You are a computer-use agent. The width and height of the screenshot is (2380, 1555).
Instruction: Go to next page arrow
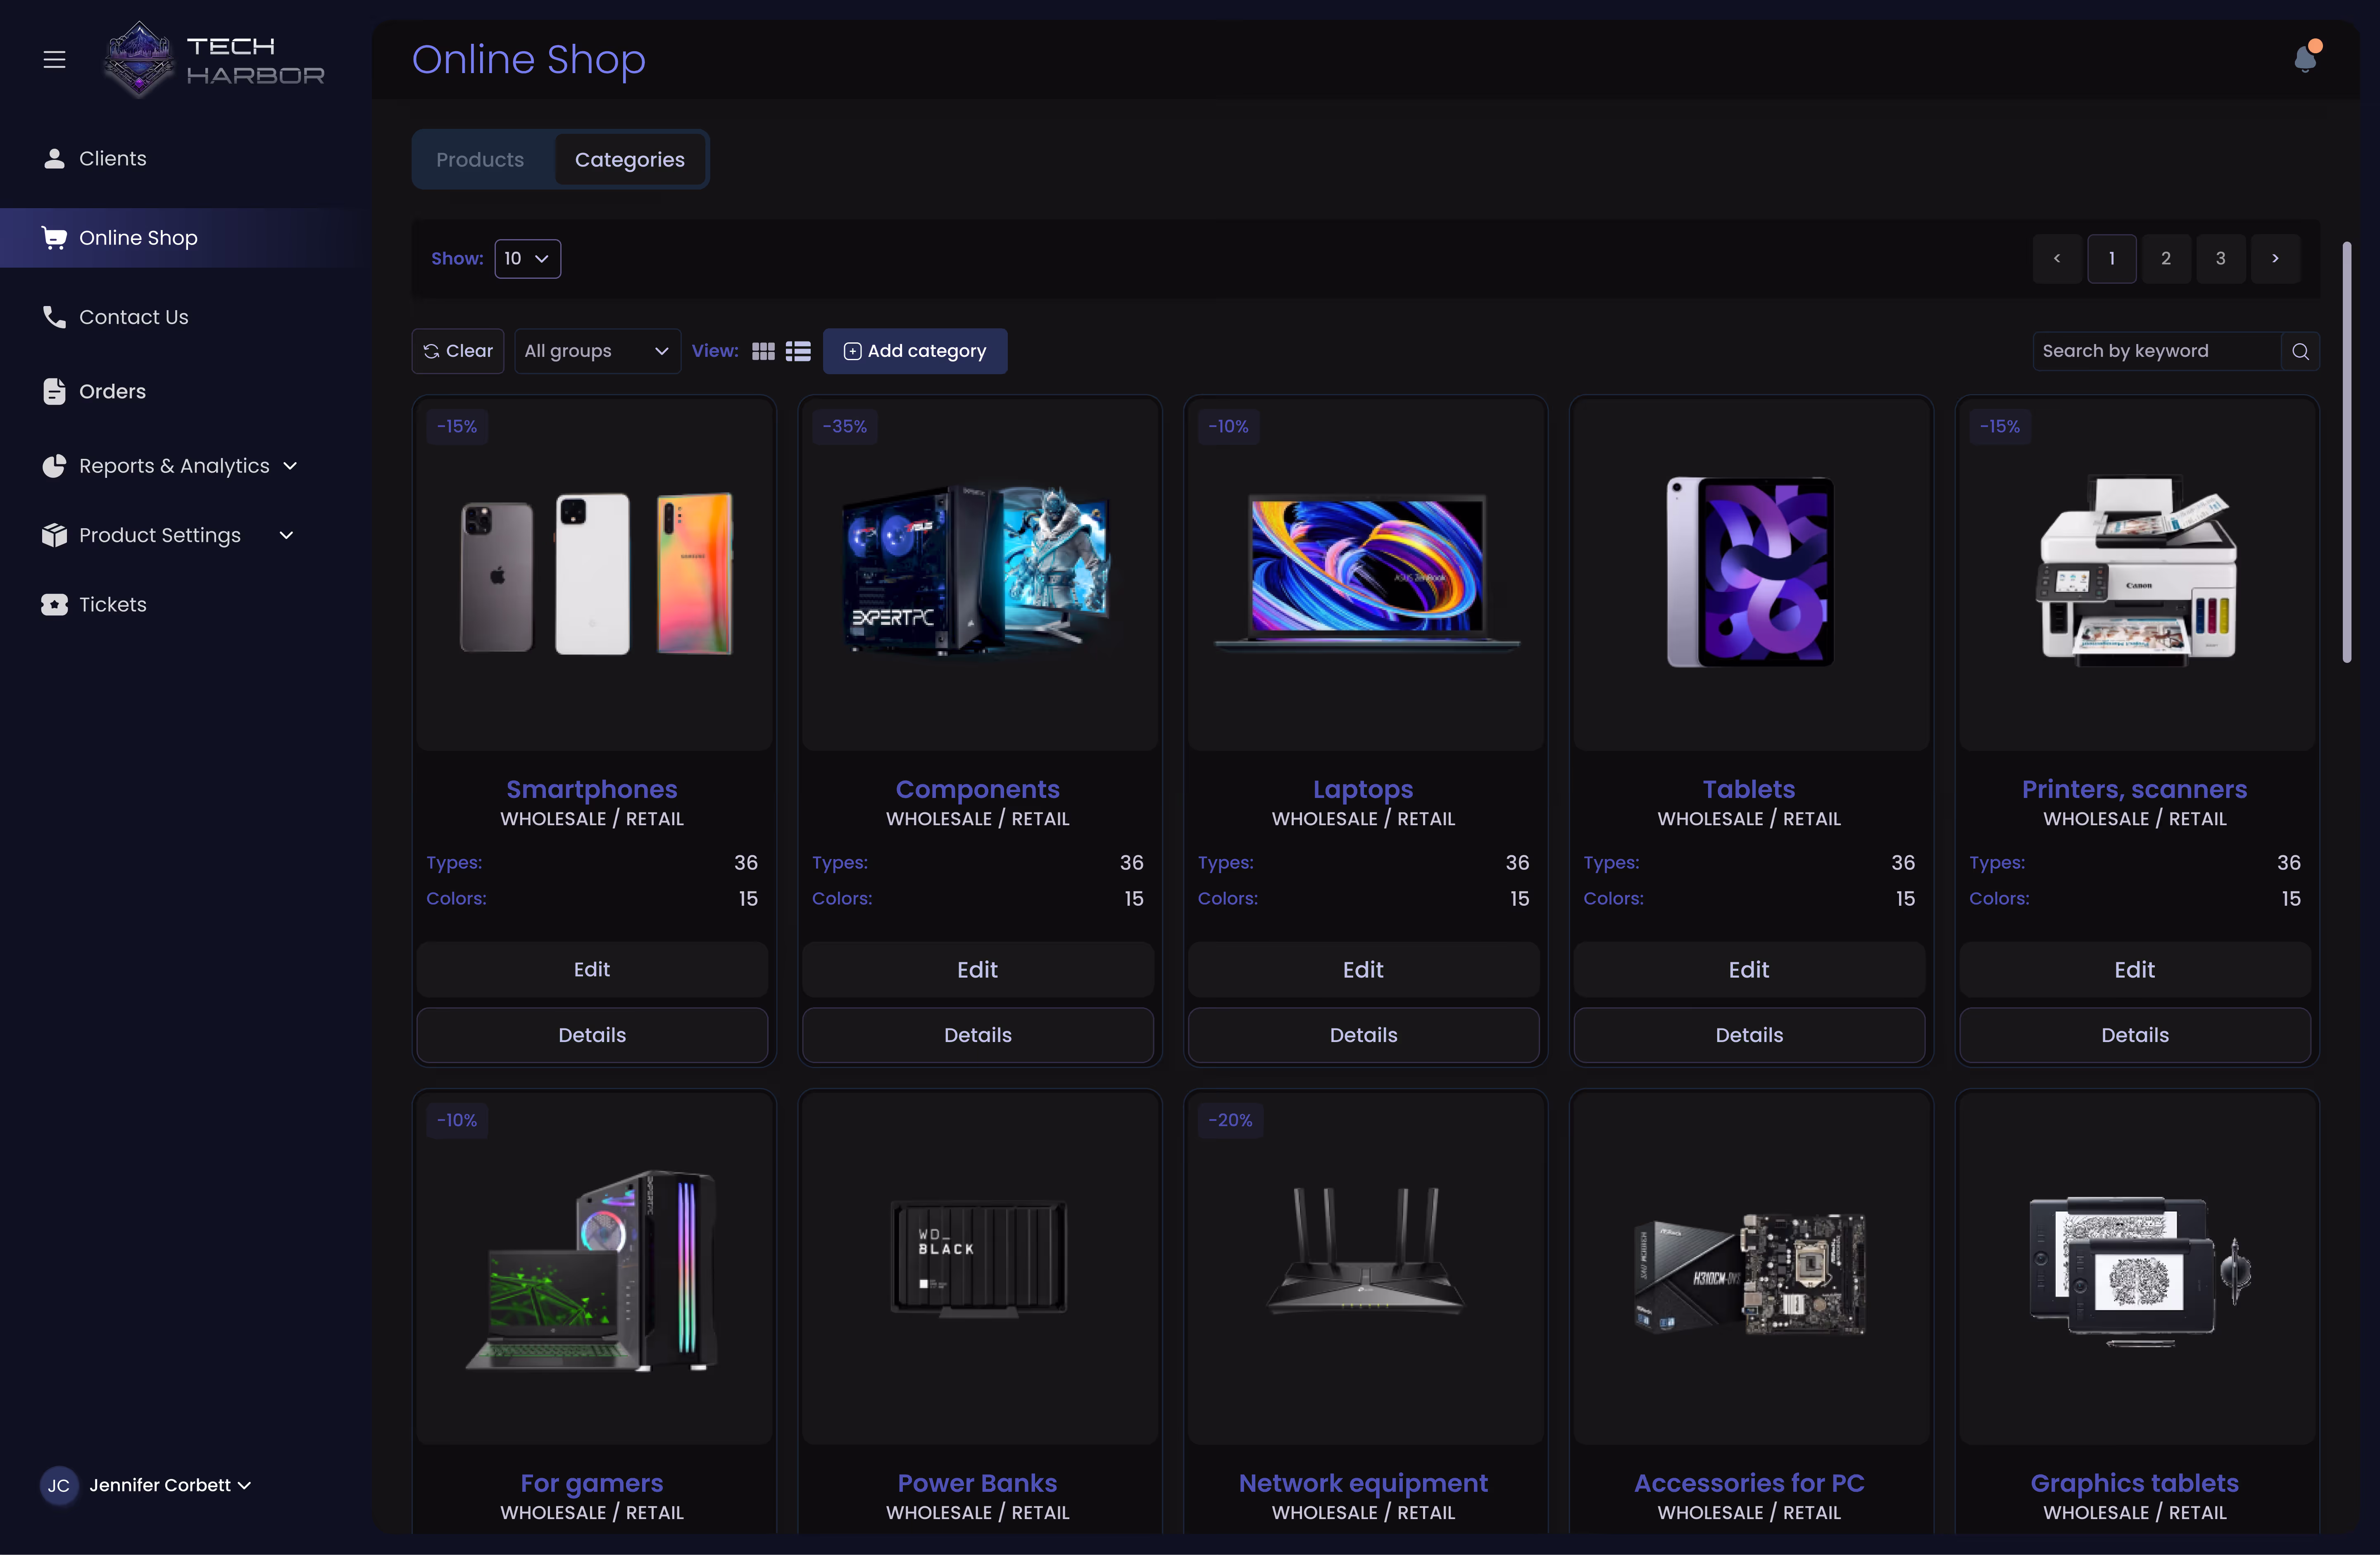[x=2275, y=259]
